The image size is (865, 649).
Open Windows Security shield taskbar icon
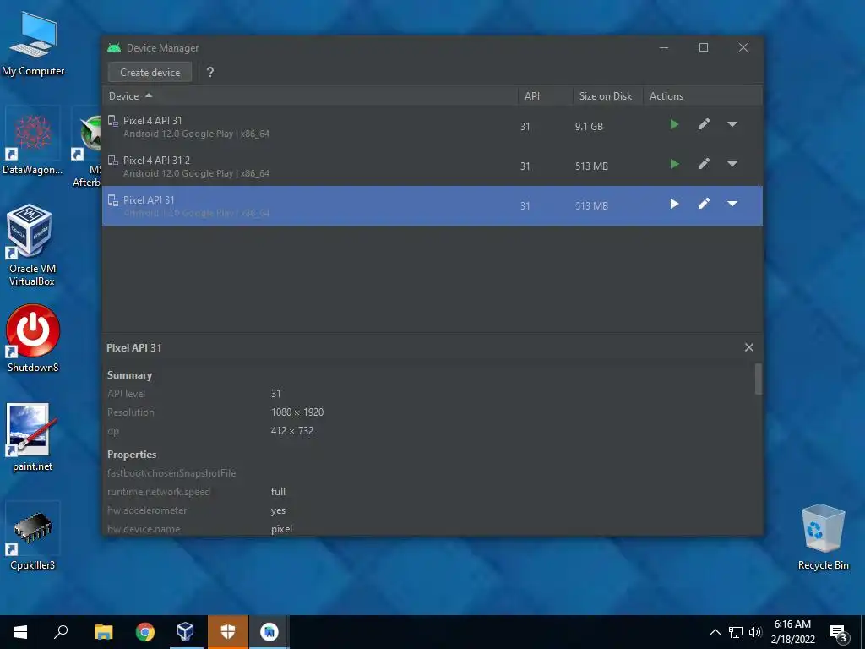click(228, 632)
